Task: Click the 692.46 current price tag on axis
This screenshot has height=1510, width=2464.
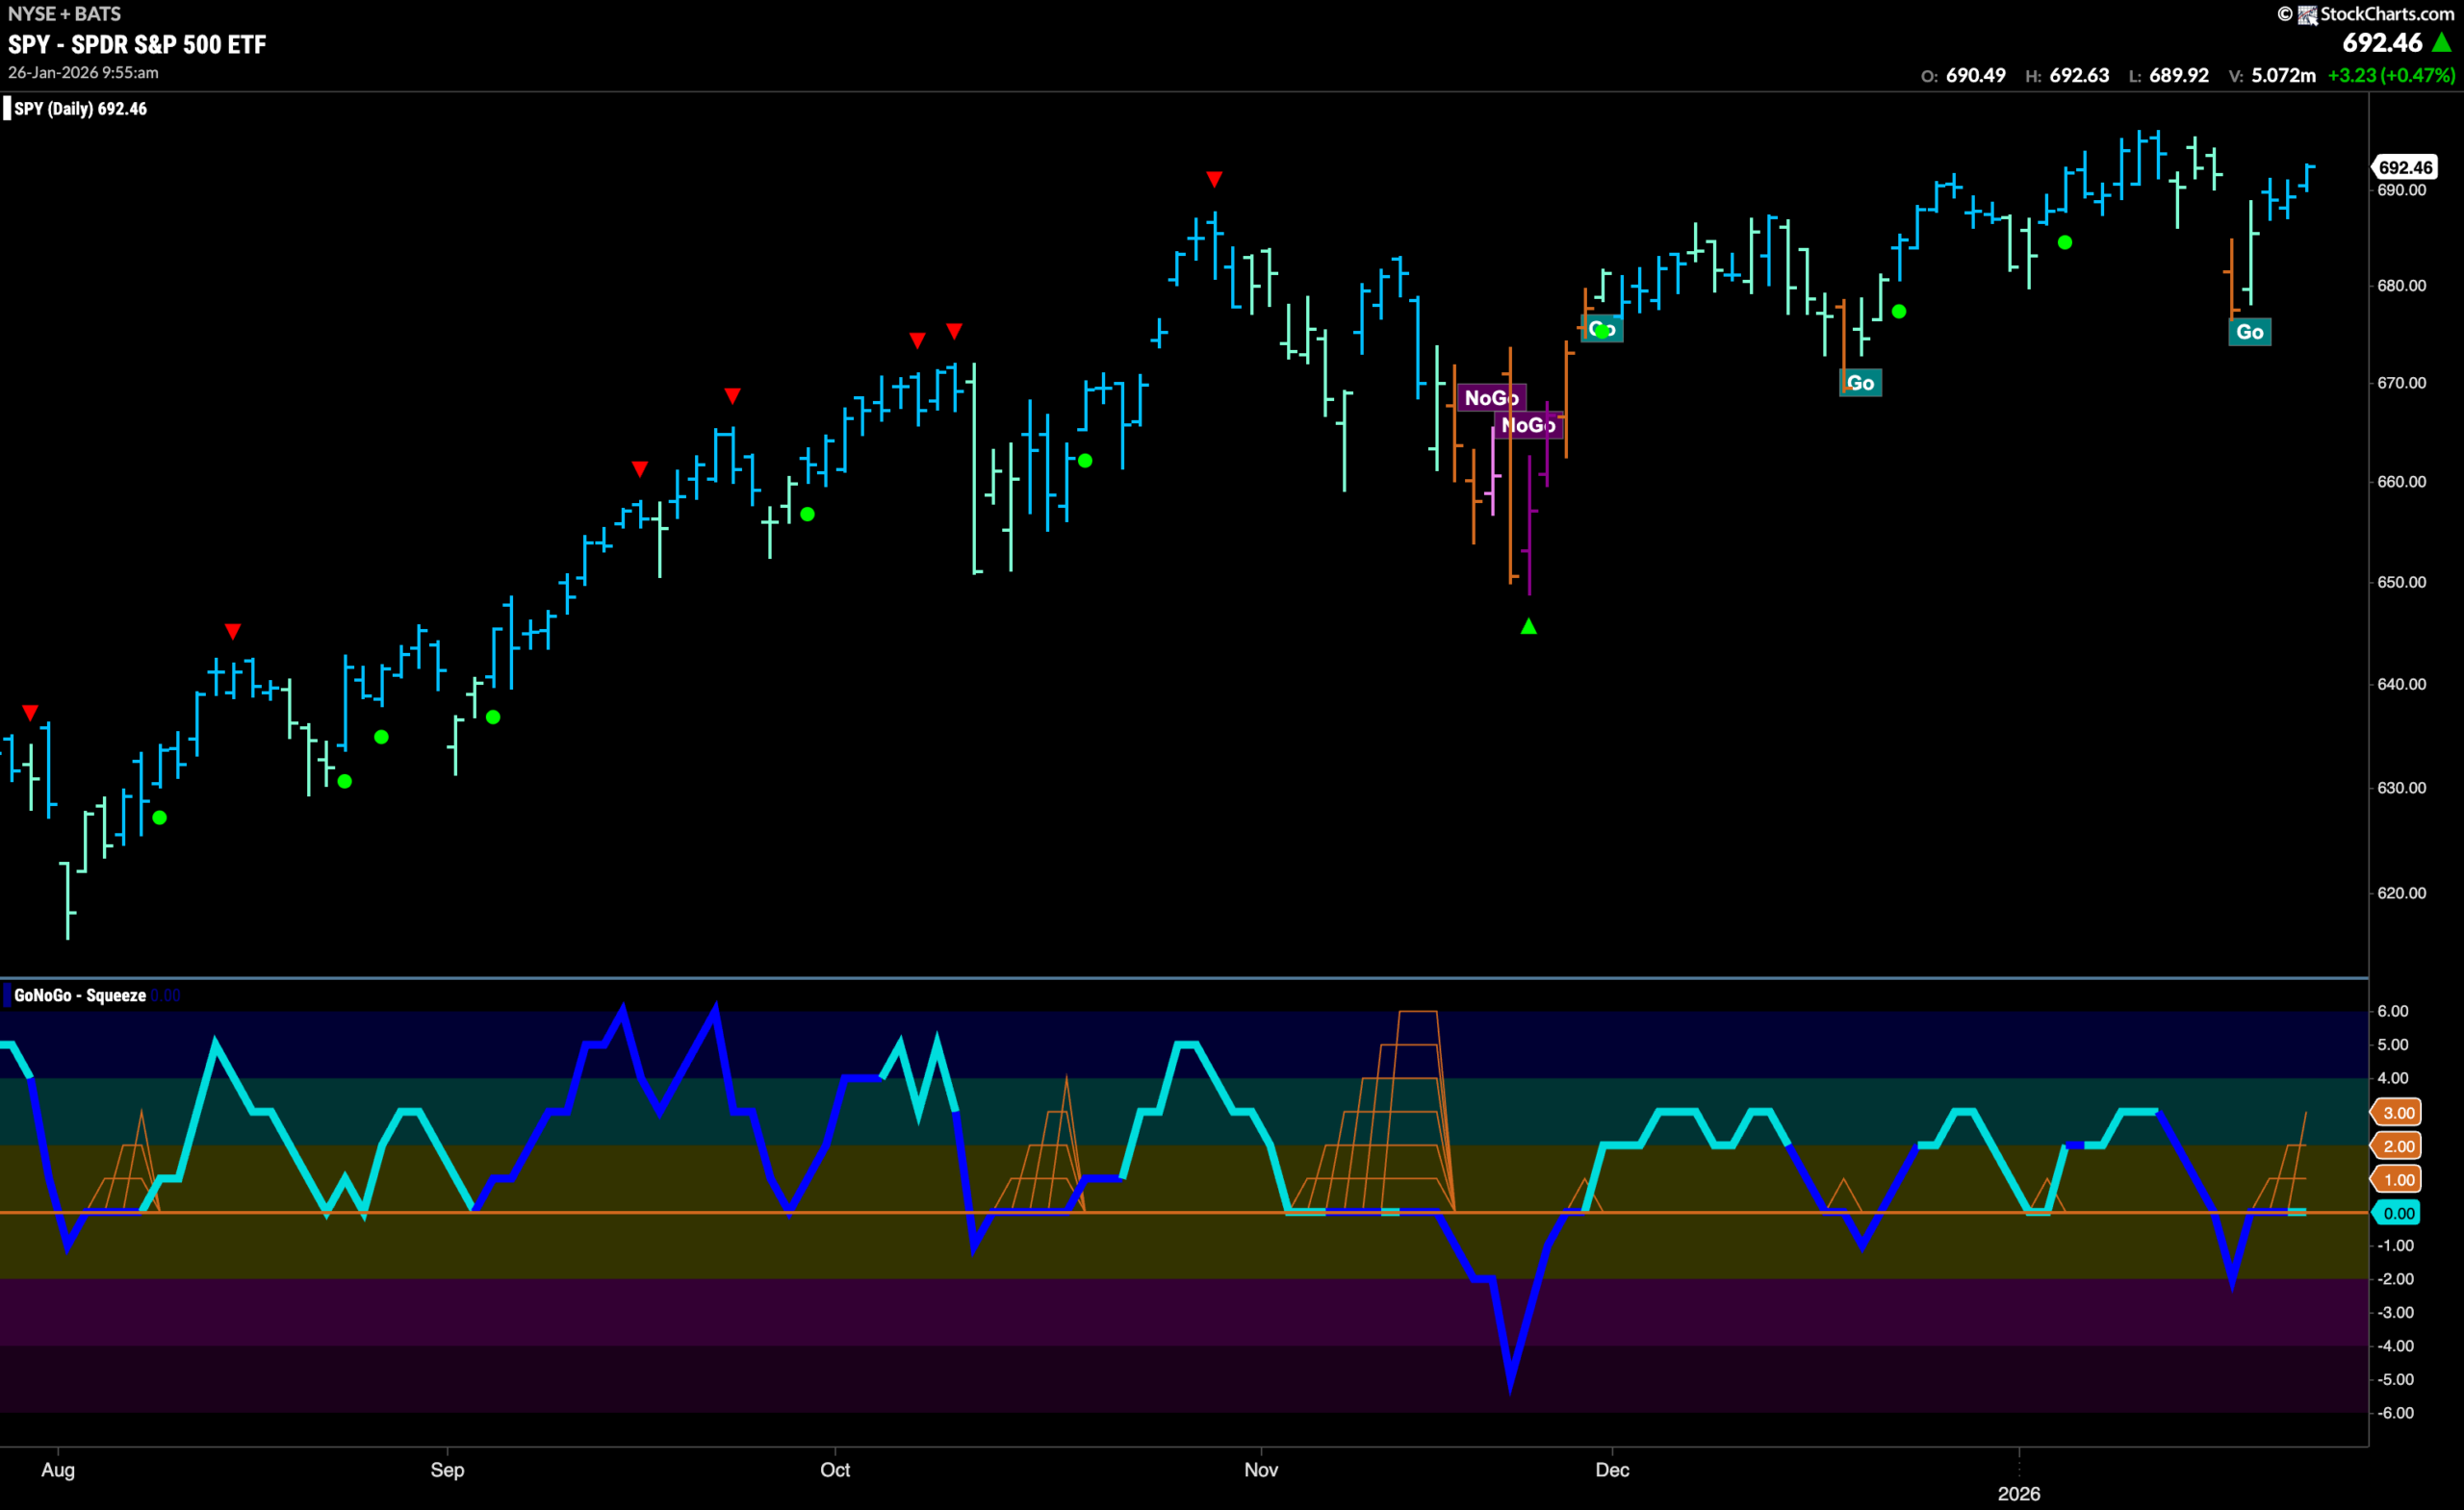Action: coord(2405,168)
